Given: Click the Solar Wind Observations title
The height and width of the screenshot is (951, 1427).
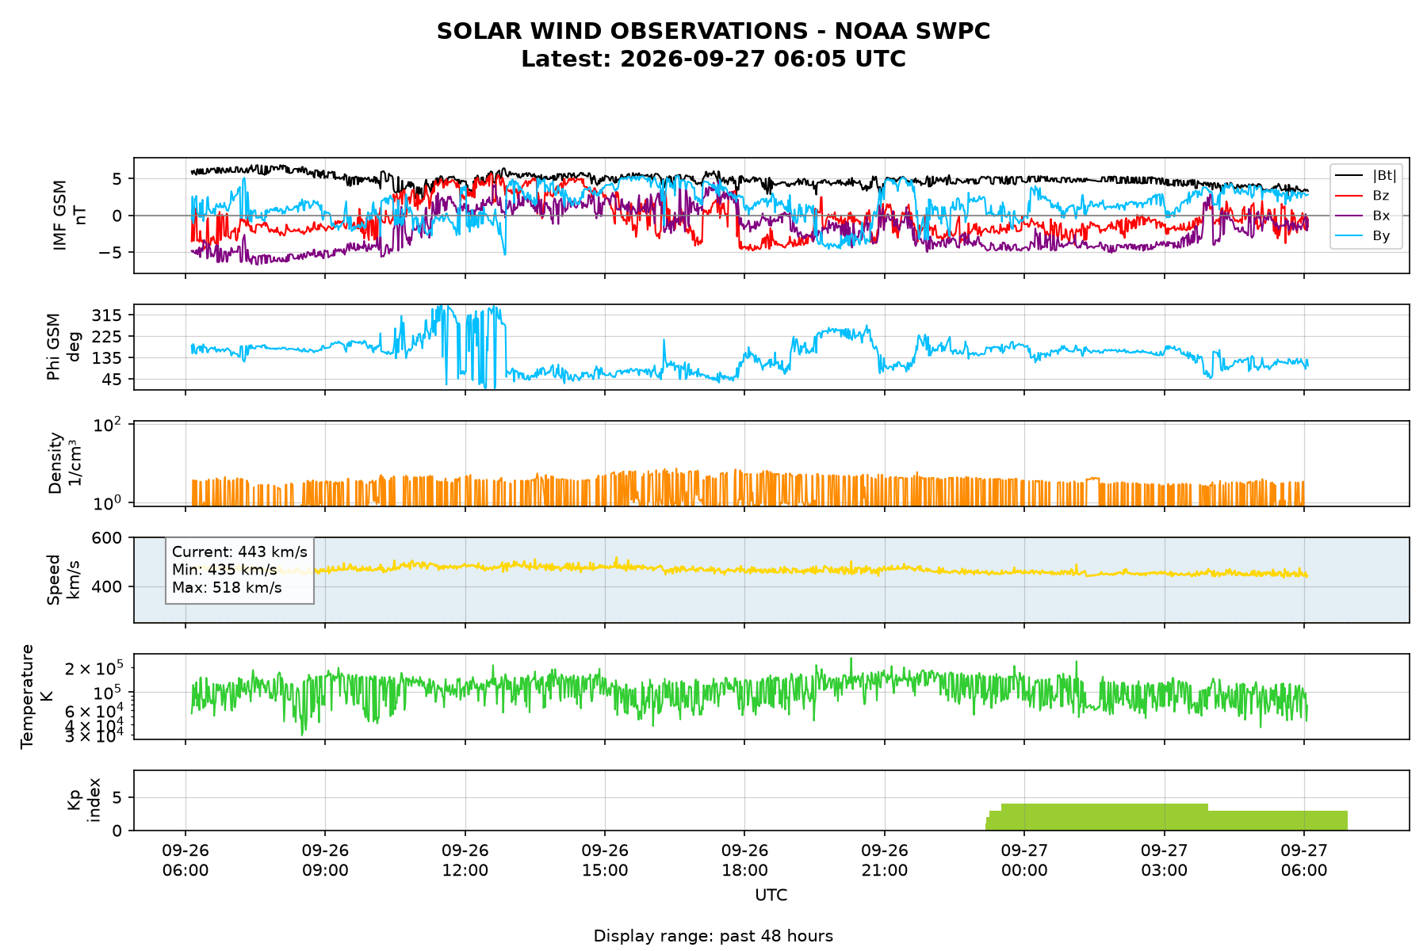Looking at the screenshot, I should 713,31.
